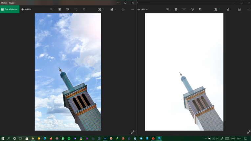
Task: Rotate the photo in right Photos window
Action: point(192,9)
